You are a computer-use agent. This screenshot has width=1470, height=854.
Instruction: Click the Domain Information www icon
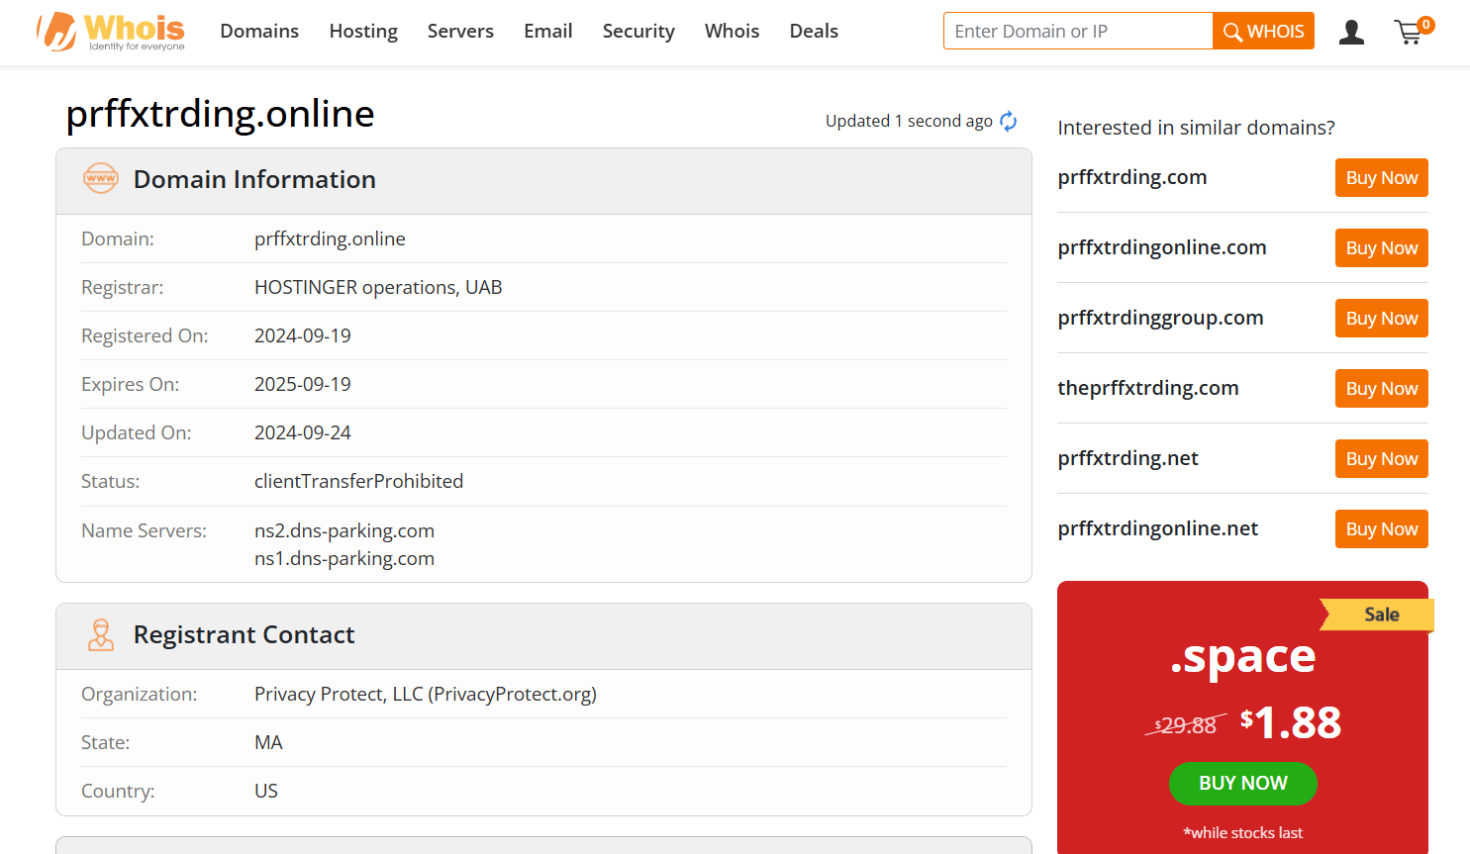tap(101, 178)
